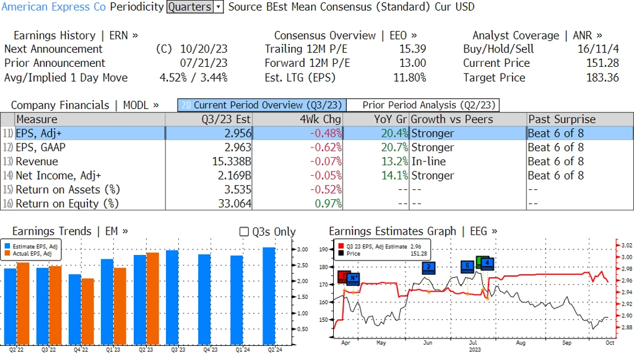Click the blue '5' event marker on the graph
Screen dimensions: 634x354
(467, 267)
